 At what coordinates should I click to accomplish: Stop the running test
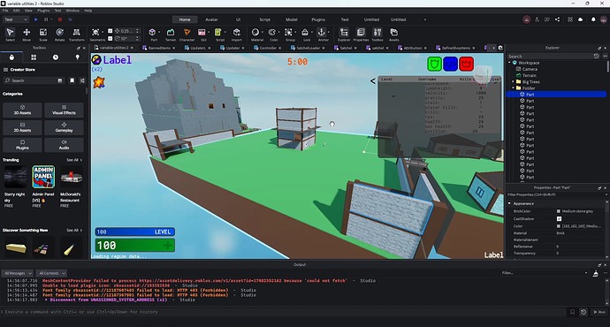[60, 19]
